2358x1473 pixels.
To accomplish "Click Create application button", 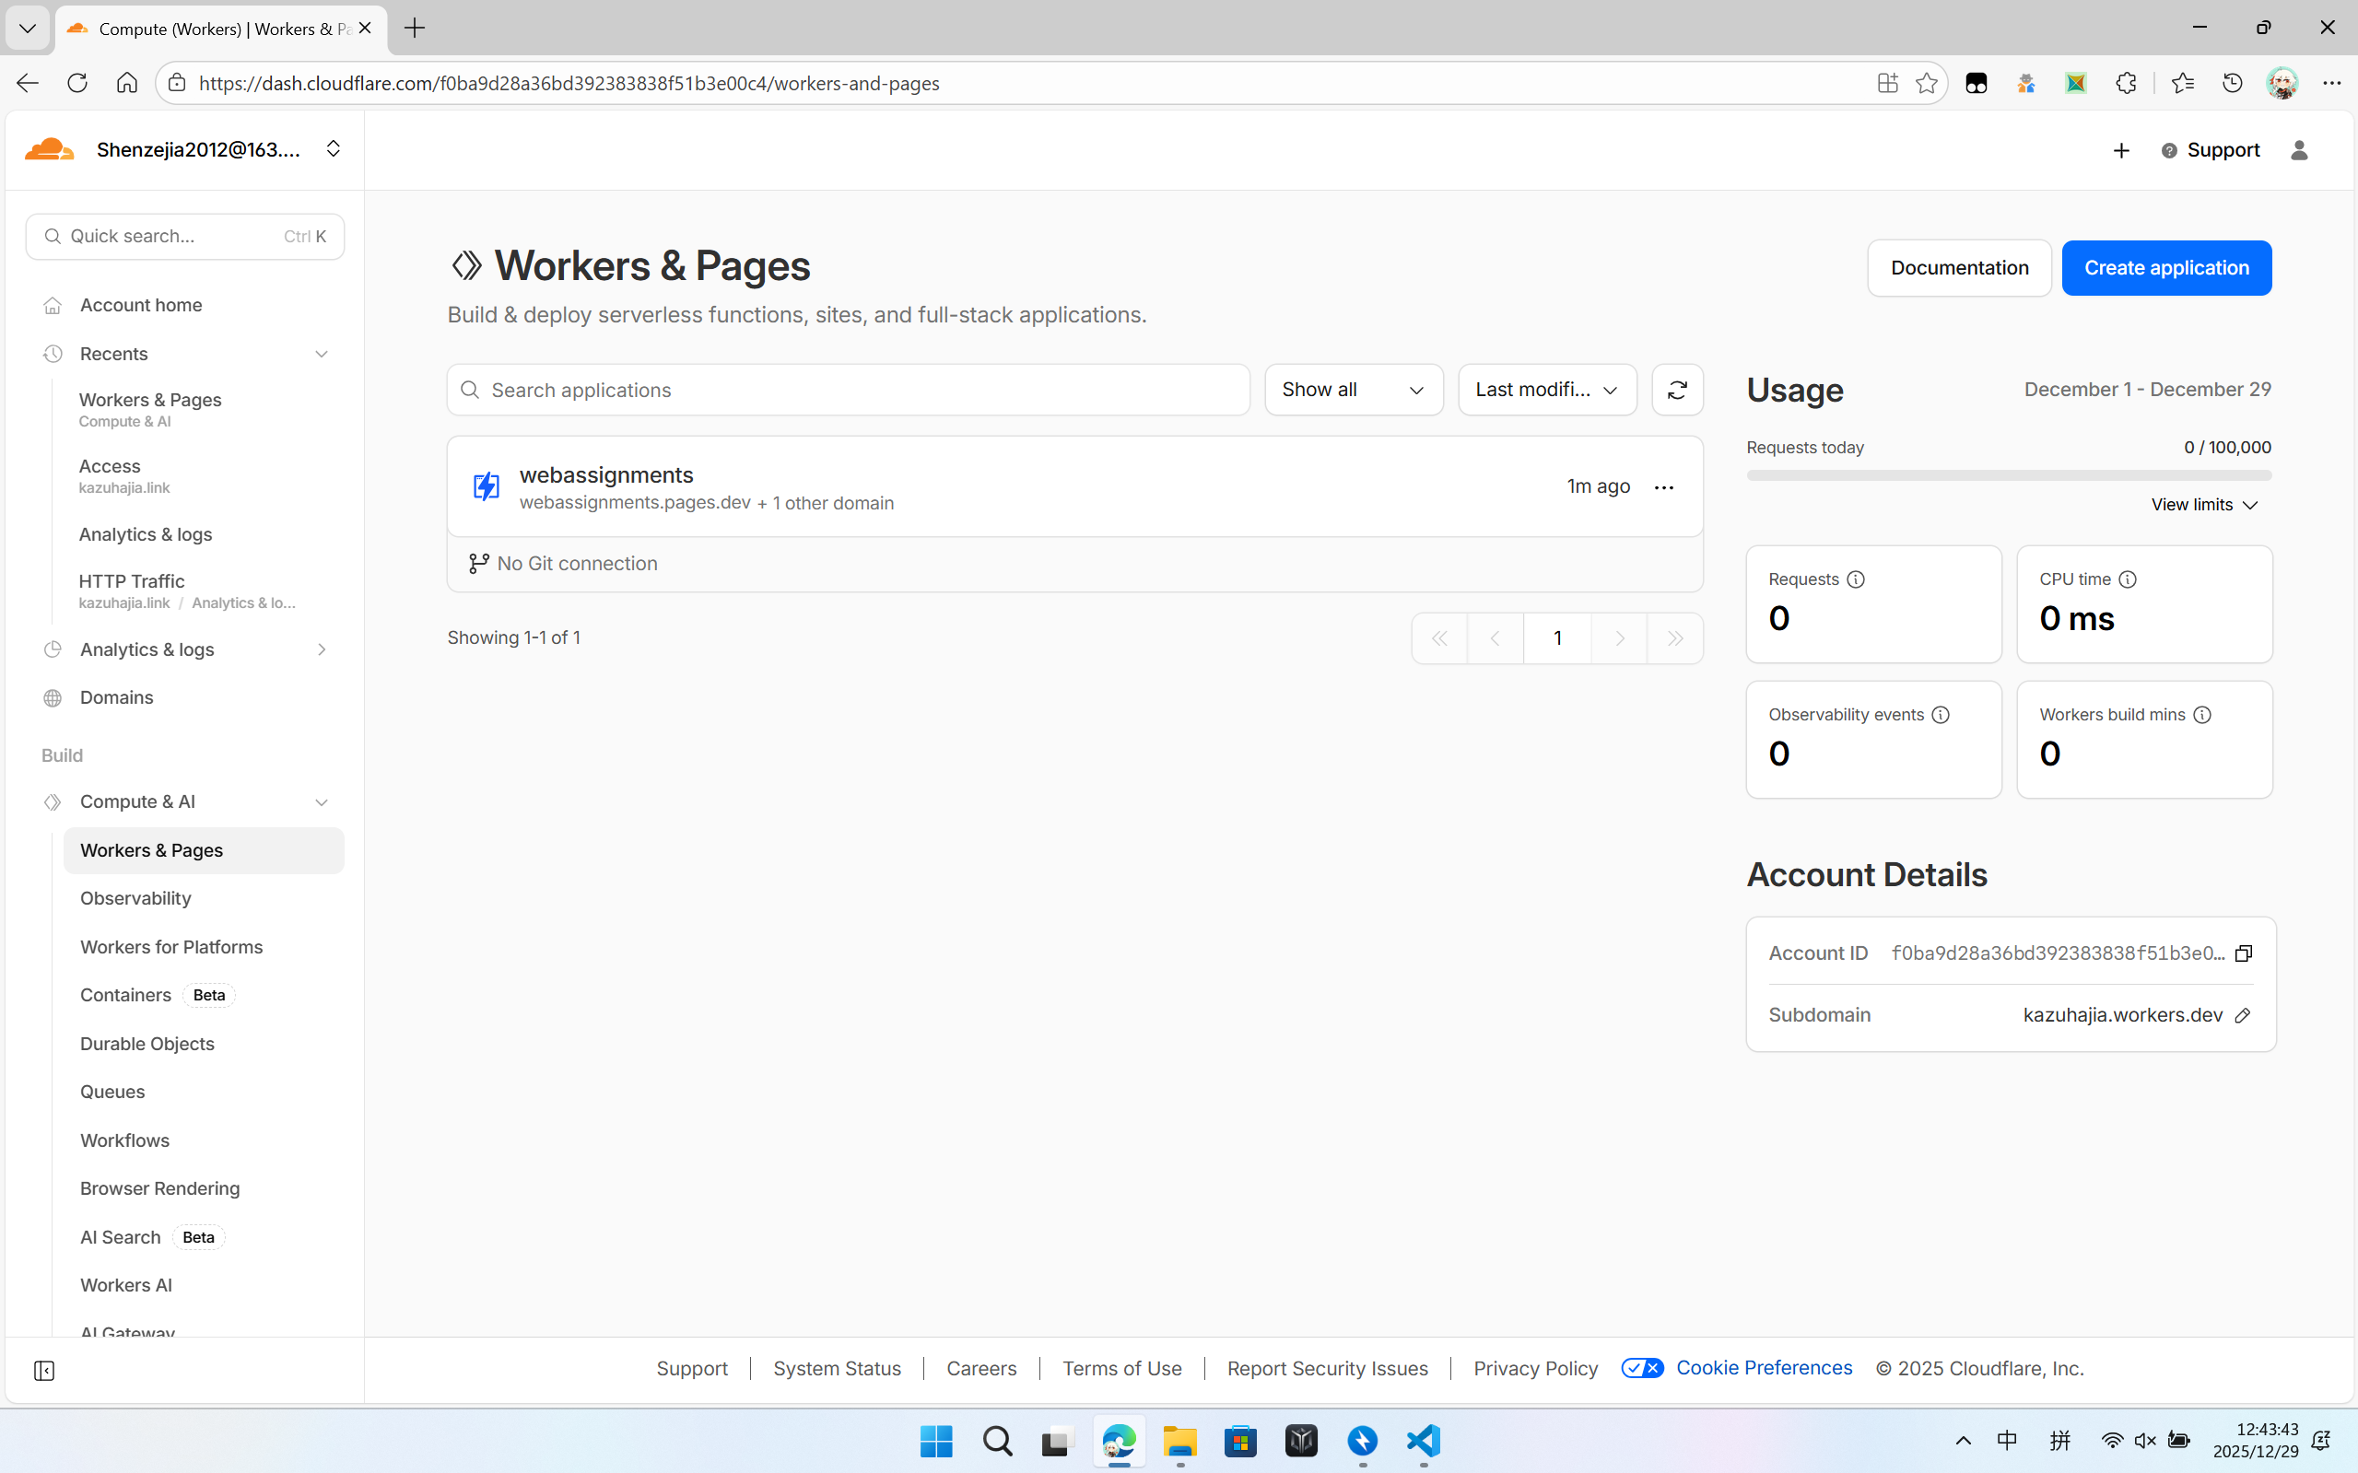I will click(2166, 268).
